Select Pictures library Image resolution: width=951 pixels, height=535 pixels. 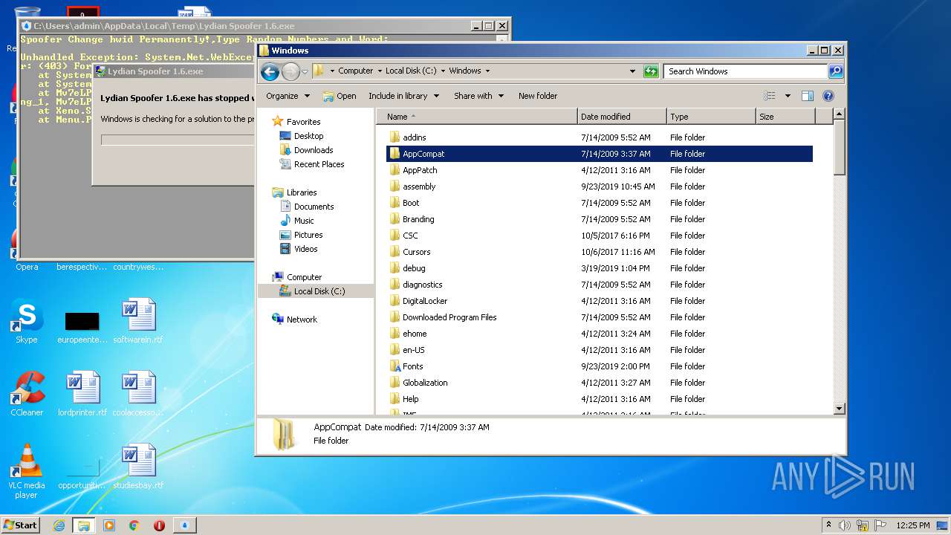click(308, 235)
